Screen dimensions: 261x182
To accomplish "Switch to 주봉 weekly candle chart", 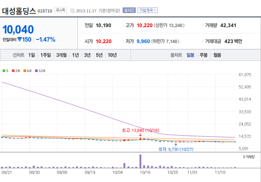I will 204,55.
